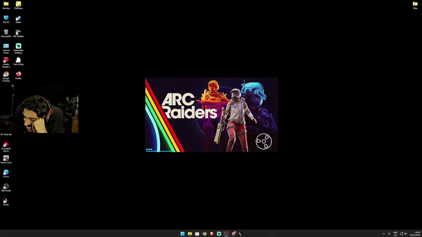This screenshot has height=237, width=422.
Task: Select the Adobe Reader X shortcut
Action: pyautogui.click(x=6, y=63)
